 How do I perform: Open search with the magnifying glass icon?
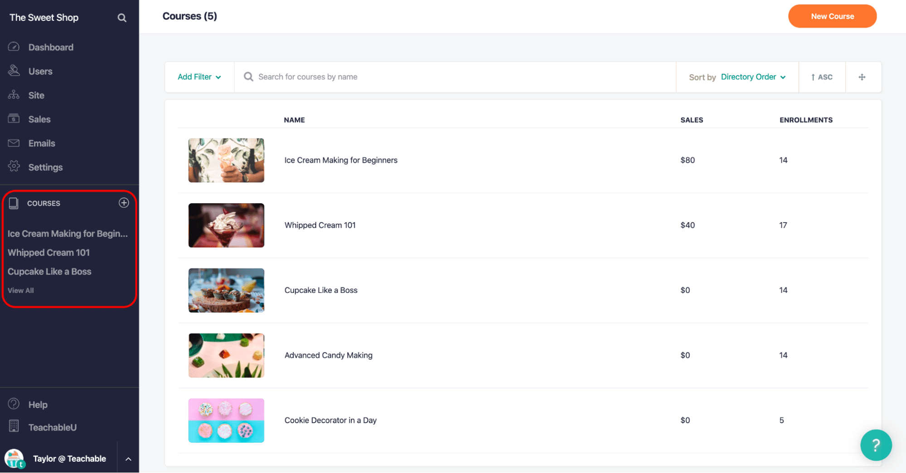tap(121, 17)
